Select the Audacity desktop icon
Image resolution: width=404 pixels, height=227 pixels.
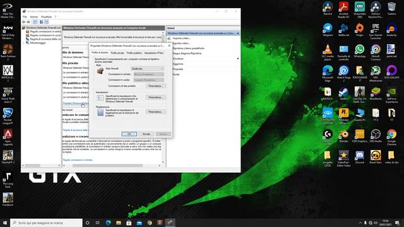click(x=391, y=30)
